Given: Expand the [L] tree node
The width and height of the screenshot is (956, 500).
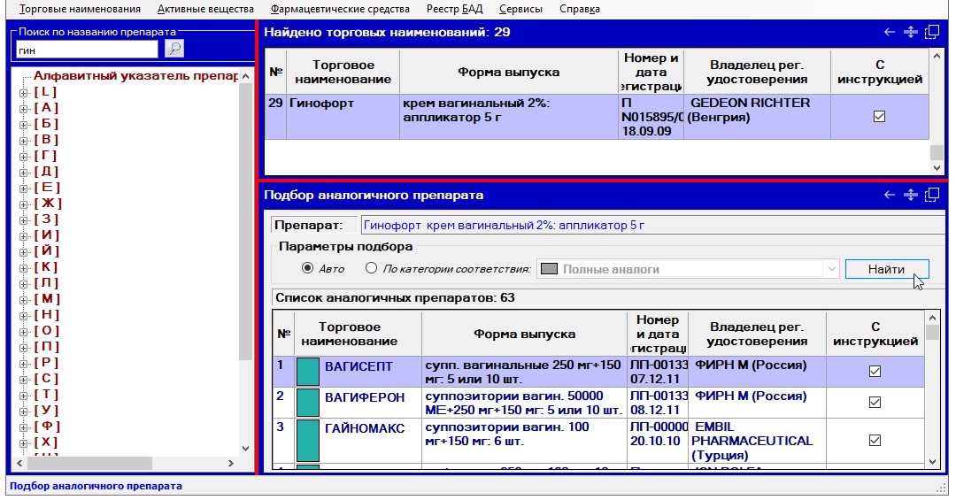Looking at the screenshot, I should (x=23, y=93).
